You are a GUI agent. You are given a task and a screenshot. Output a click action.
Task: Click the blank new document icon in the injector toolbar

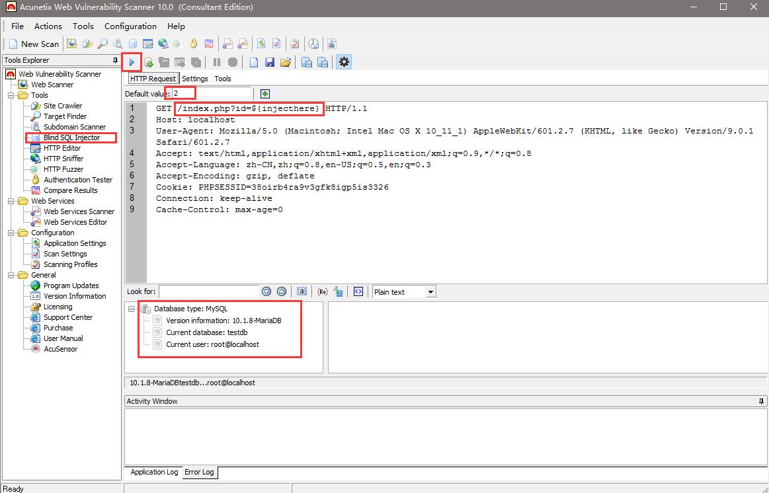254,62
